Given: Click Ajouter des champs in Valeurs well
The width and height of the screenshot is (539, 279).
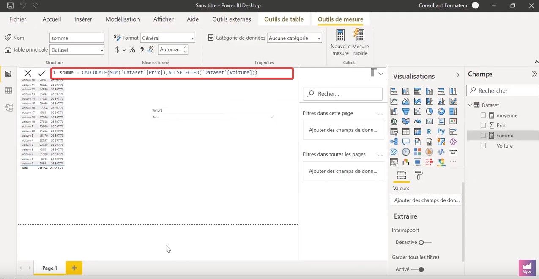Looking at the screenshot, I should (426, 200).
